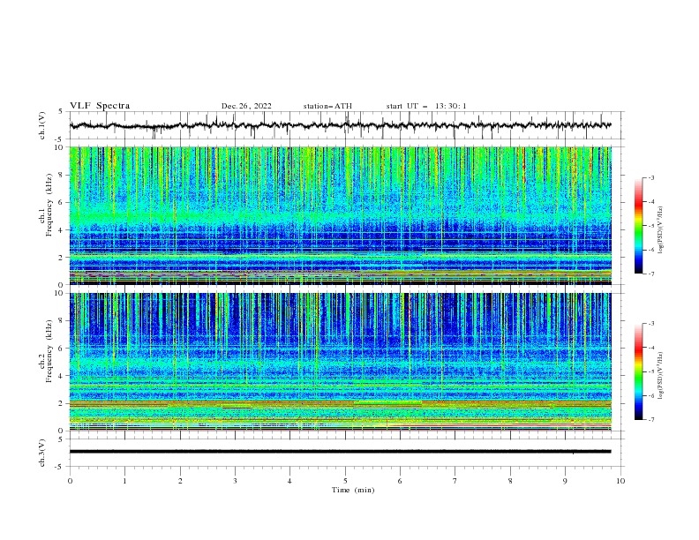Screen dimensions: 699x540
Task: Click the log(PSD) label beside ch.2 color bar
Action: (x=661, y=376)
